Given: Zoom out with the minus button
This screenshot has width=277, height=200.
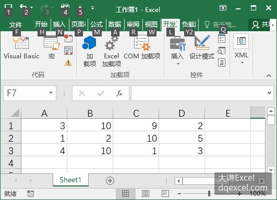Looking at the screenshot, I should 179,194.
